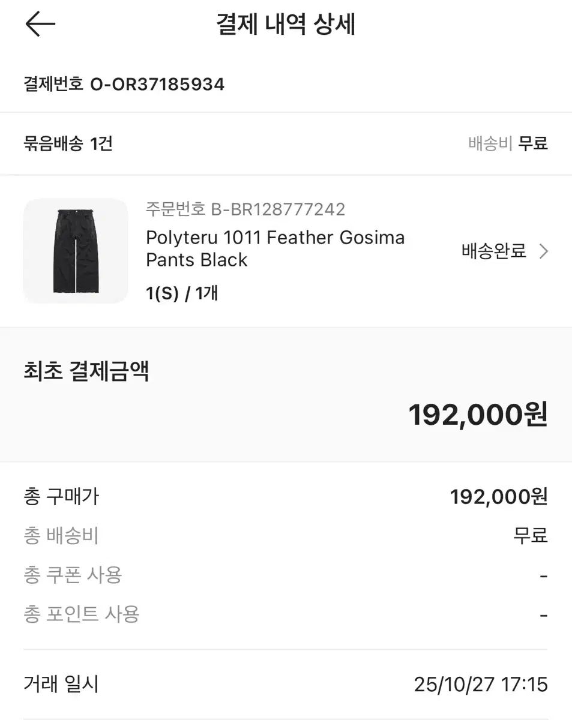Tap the 배송비 무료 shipping fee text
This screenshot has width=572, height=720.
click(x=508, y=144)
